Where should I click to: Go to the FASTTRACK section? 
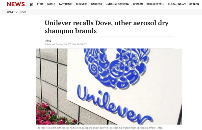tap(66, 4)
